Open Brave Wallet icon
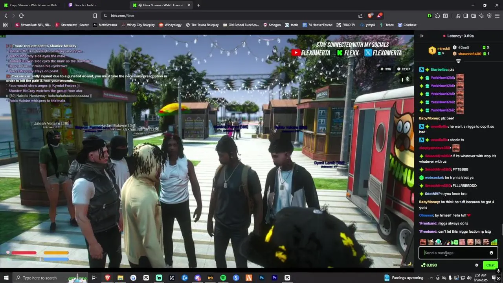503x283 pixels. point(474,16)
